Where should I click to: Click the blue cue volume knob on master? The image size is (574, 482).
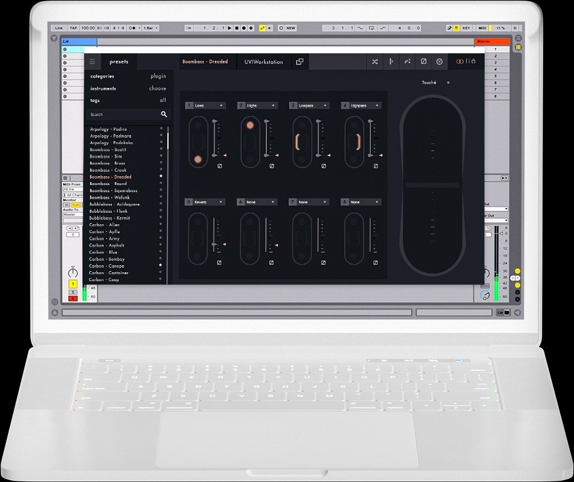[484, 295]
